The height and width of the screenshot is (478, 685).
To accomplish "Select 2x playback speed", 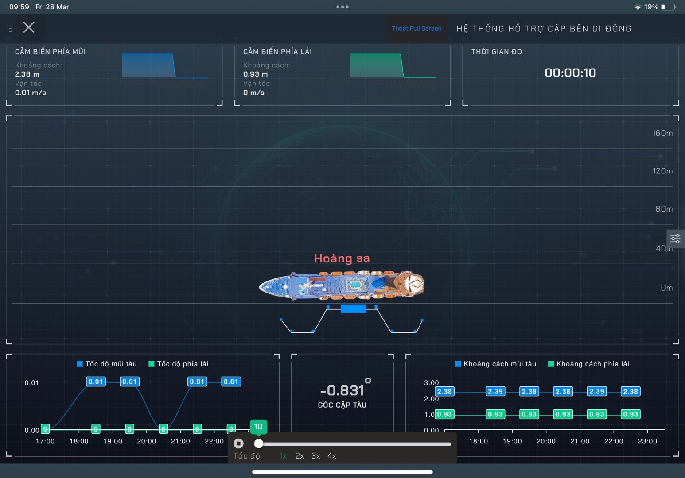I will click(x=300, y=456).
